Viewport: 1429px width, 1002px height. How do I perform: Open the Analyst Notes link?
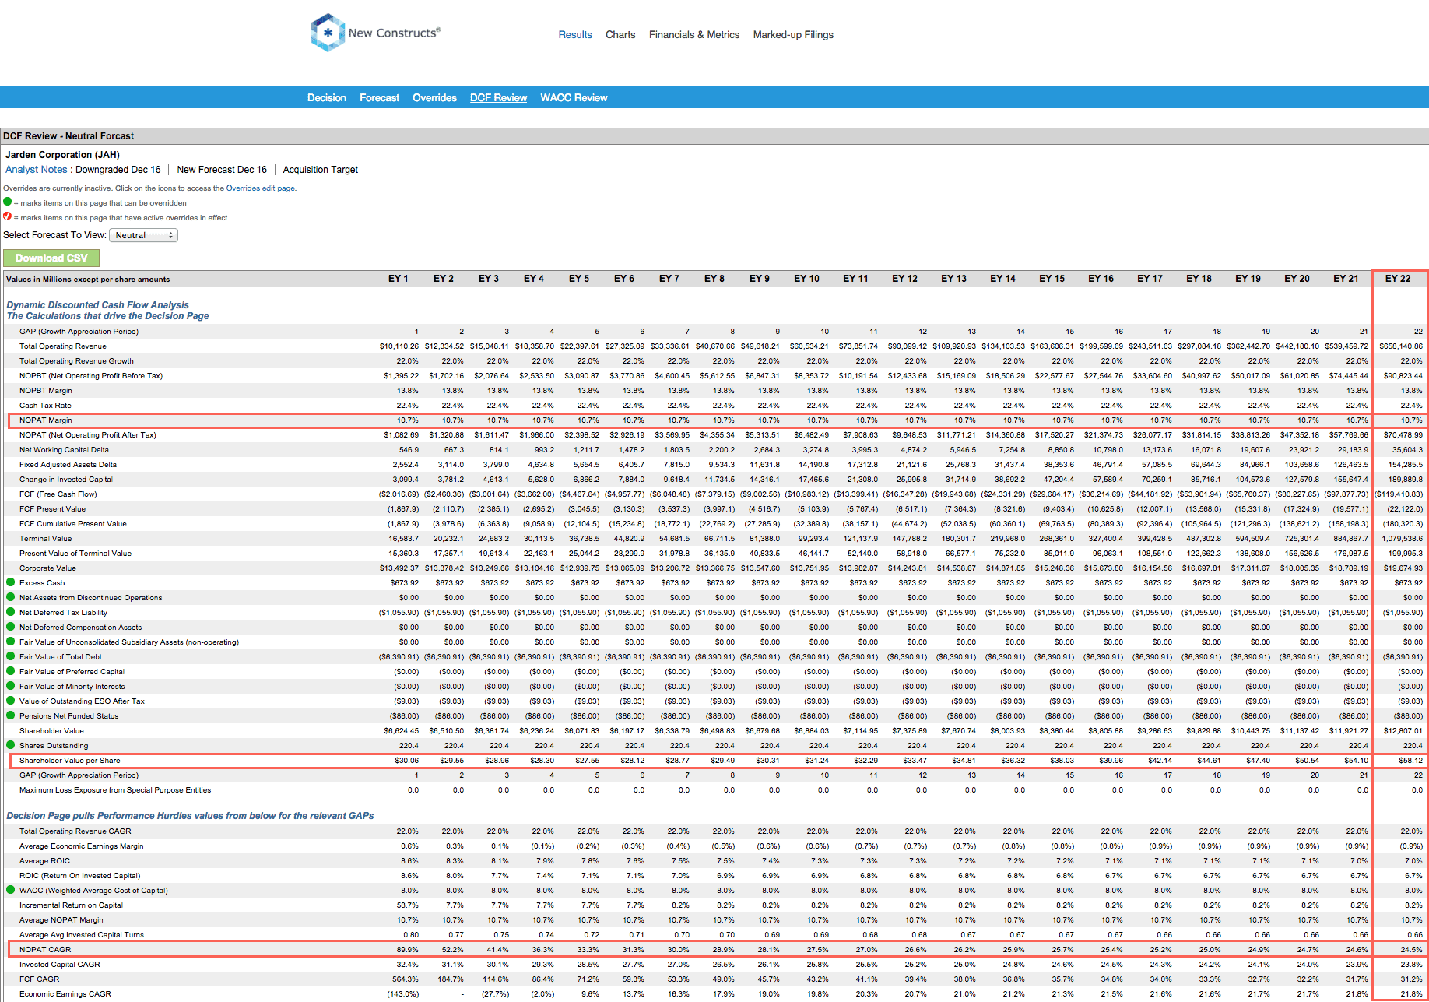(x=37, y=169)
